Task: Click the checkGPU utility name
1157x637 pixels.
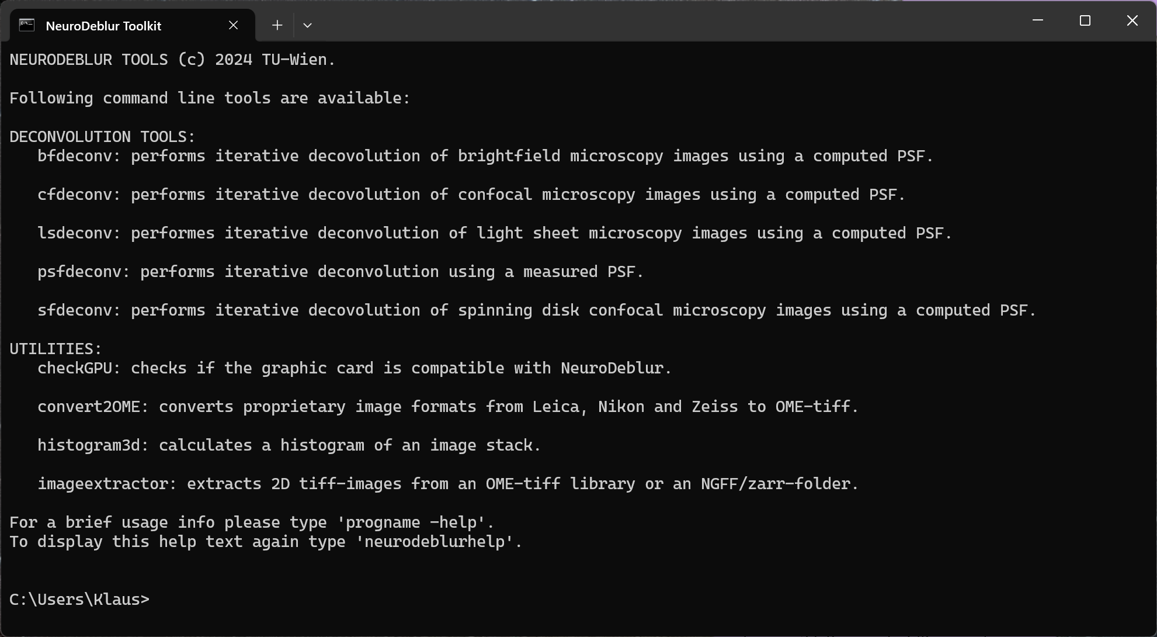Action: [75, 368]
